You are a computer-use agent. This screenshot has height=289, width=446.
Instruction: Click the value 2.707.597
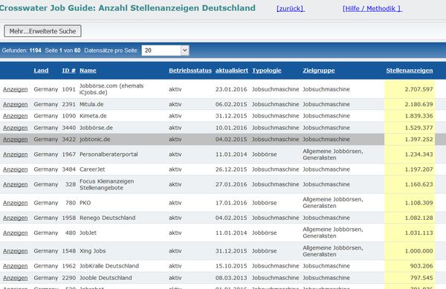(418, 89)
